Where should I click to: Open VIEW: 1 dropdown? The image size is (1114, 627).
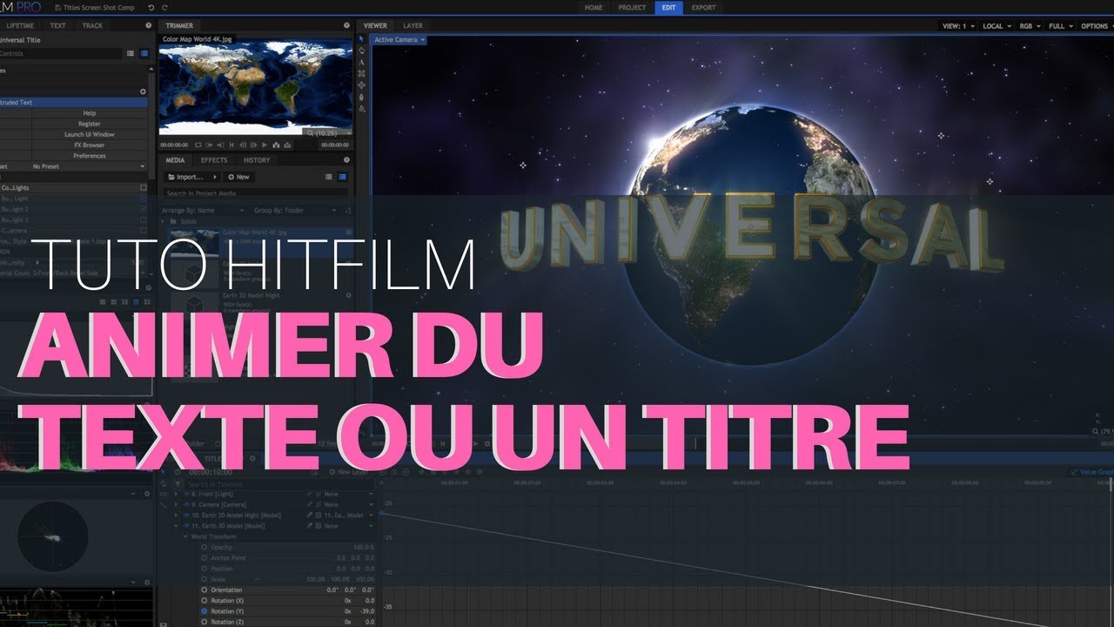pos(958,26)
